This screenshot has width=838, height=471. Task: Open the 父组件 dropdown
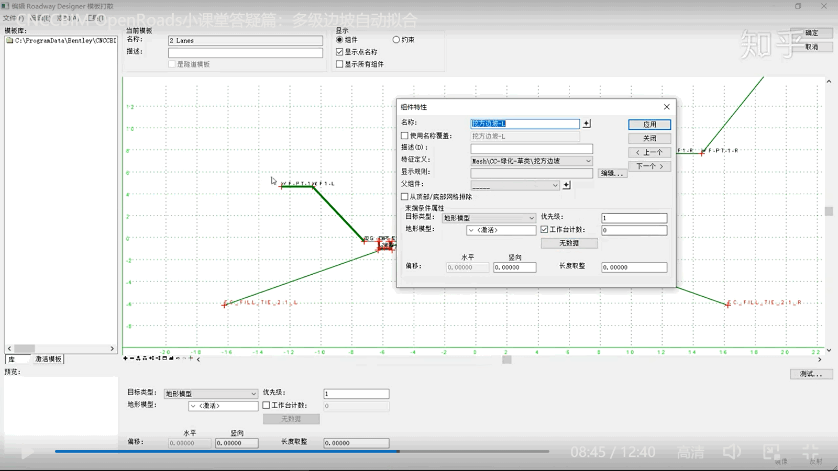click(x=515, y=185)
